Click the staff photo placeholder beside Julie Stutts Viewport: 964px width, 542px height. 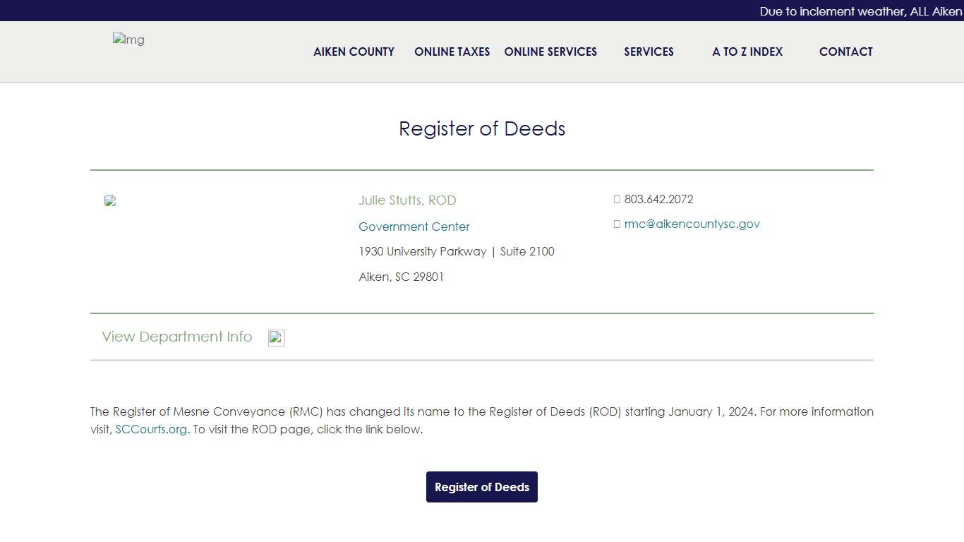pyautogui.click(x=110, y=200)
